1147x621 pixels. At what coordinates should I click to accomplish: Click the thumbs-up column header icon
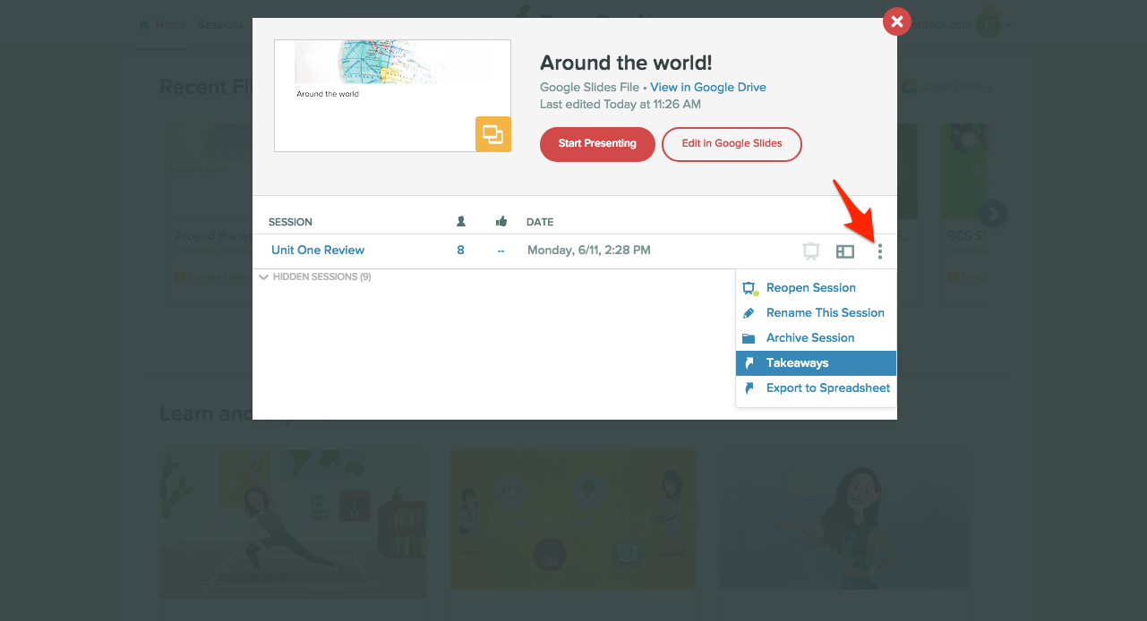pos(501,221)
